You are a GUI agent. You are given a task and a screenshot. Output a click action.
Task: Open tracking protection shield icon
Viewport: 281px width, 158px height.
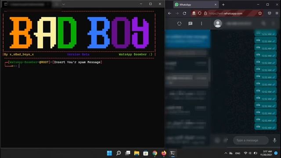(x=200, y=13)
